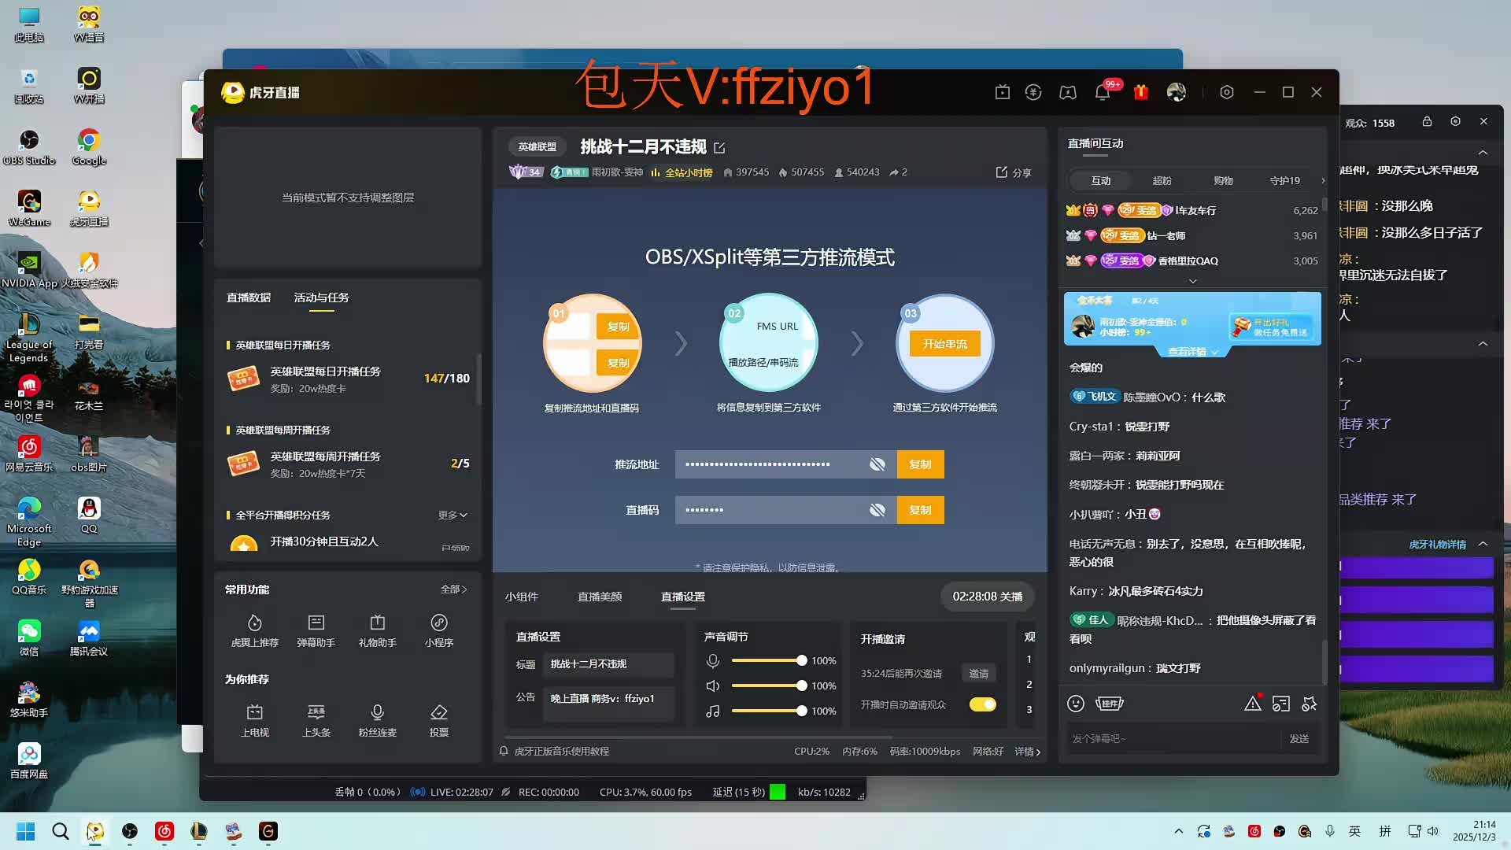The image size is (1511, 850).
Task: Open the 礼物助手 tool
Action: (x=377, y=630)
